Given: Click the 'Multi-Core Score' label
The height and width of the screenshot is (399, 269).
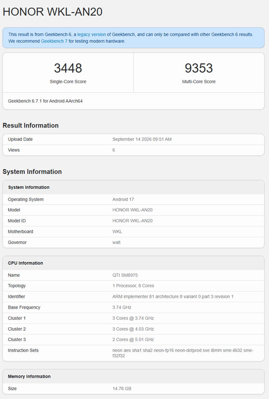Looking at the screenshot, I should click(x=199, y=81).
